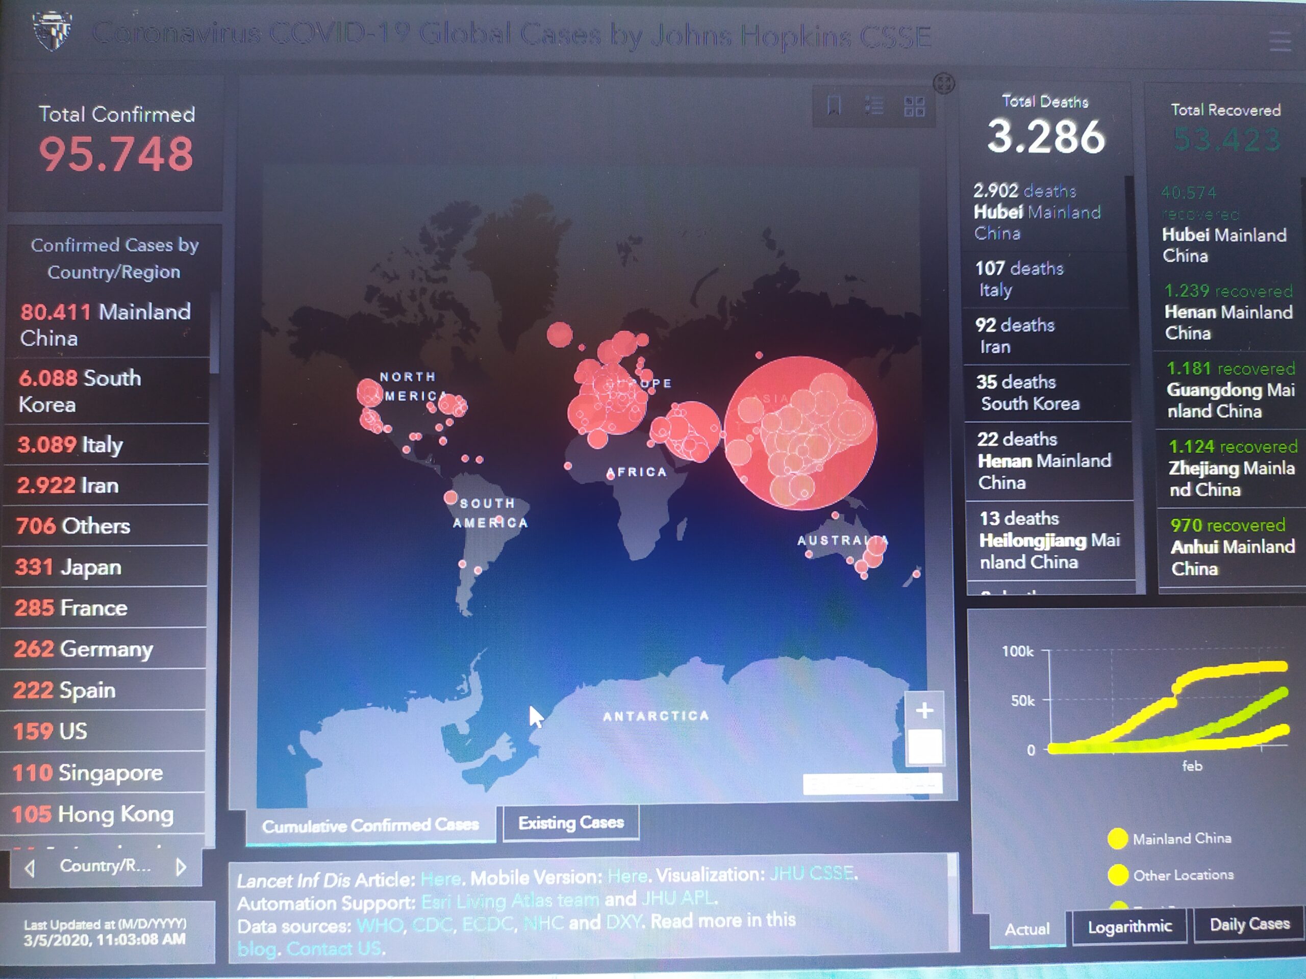Open the Lancet Inf Dis Article Here link
The height and width of the screenshot is (979, 1306).
click(x=440, y=879)
